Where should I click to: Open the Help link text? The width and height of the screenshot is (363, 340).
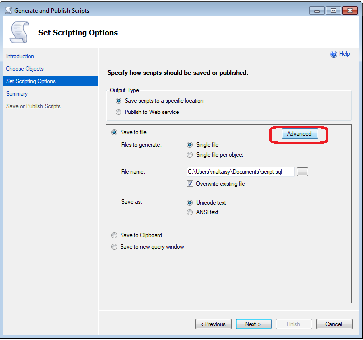[345, 54]
